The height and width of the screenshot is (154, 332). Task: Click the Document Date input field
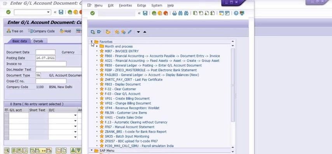click(45, 52)
